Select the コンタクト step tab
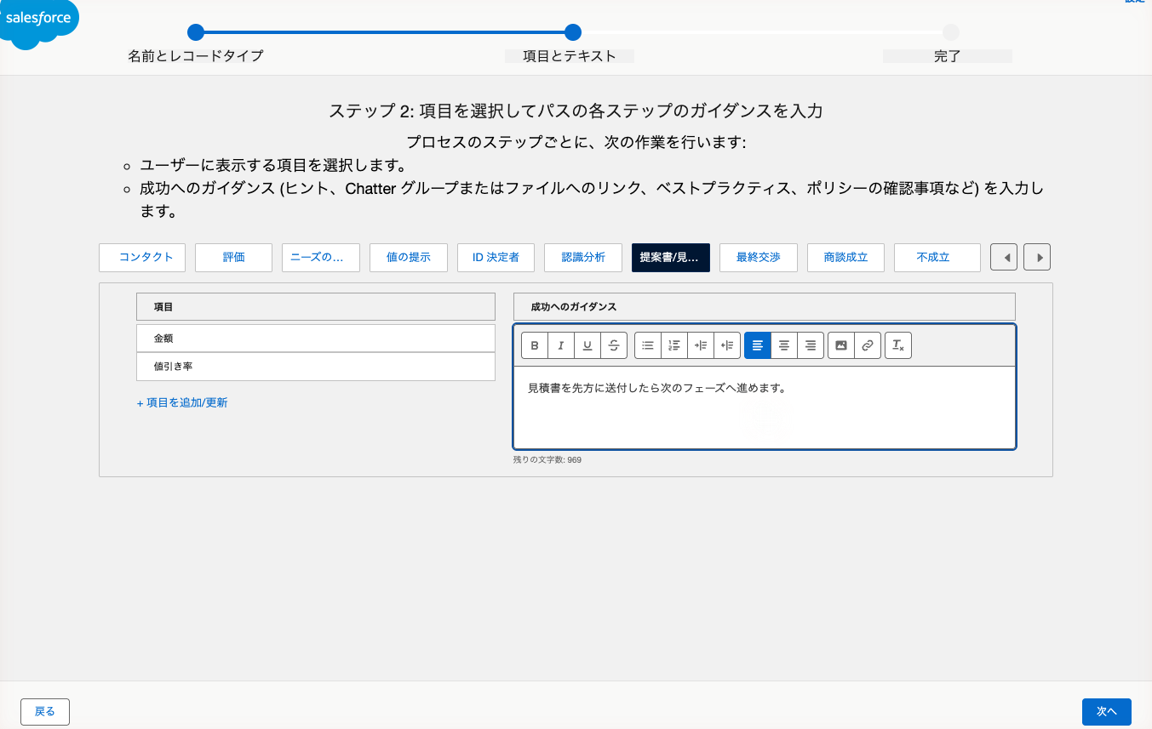 point(142,258)
